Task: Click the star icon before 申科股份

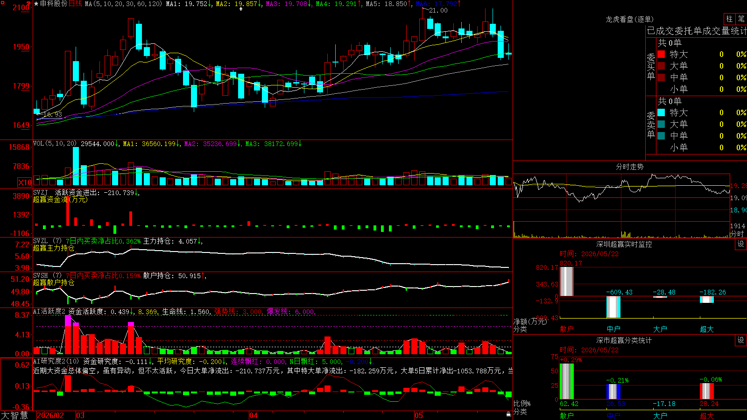Action: pyautogui.click(x=36, y=4)
